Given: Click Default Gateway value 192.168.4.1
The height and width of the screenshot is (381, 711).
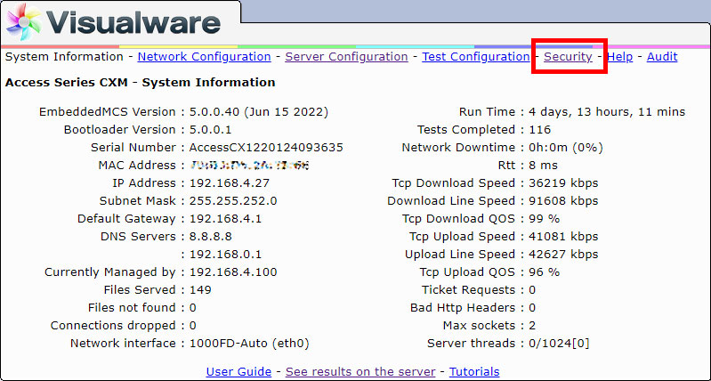Looking at the screenshot, I should 225,219.
